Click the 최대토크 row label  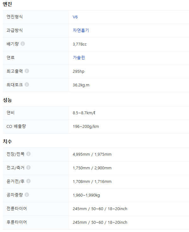pyautogui.click(x=15, y=85)
